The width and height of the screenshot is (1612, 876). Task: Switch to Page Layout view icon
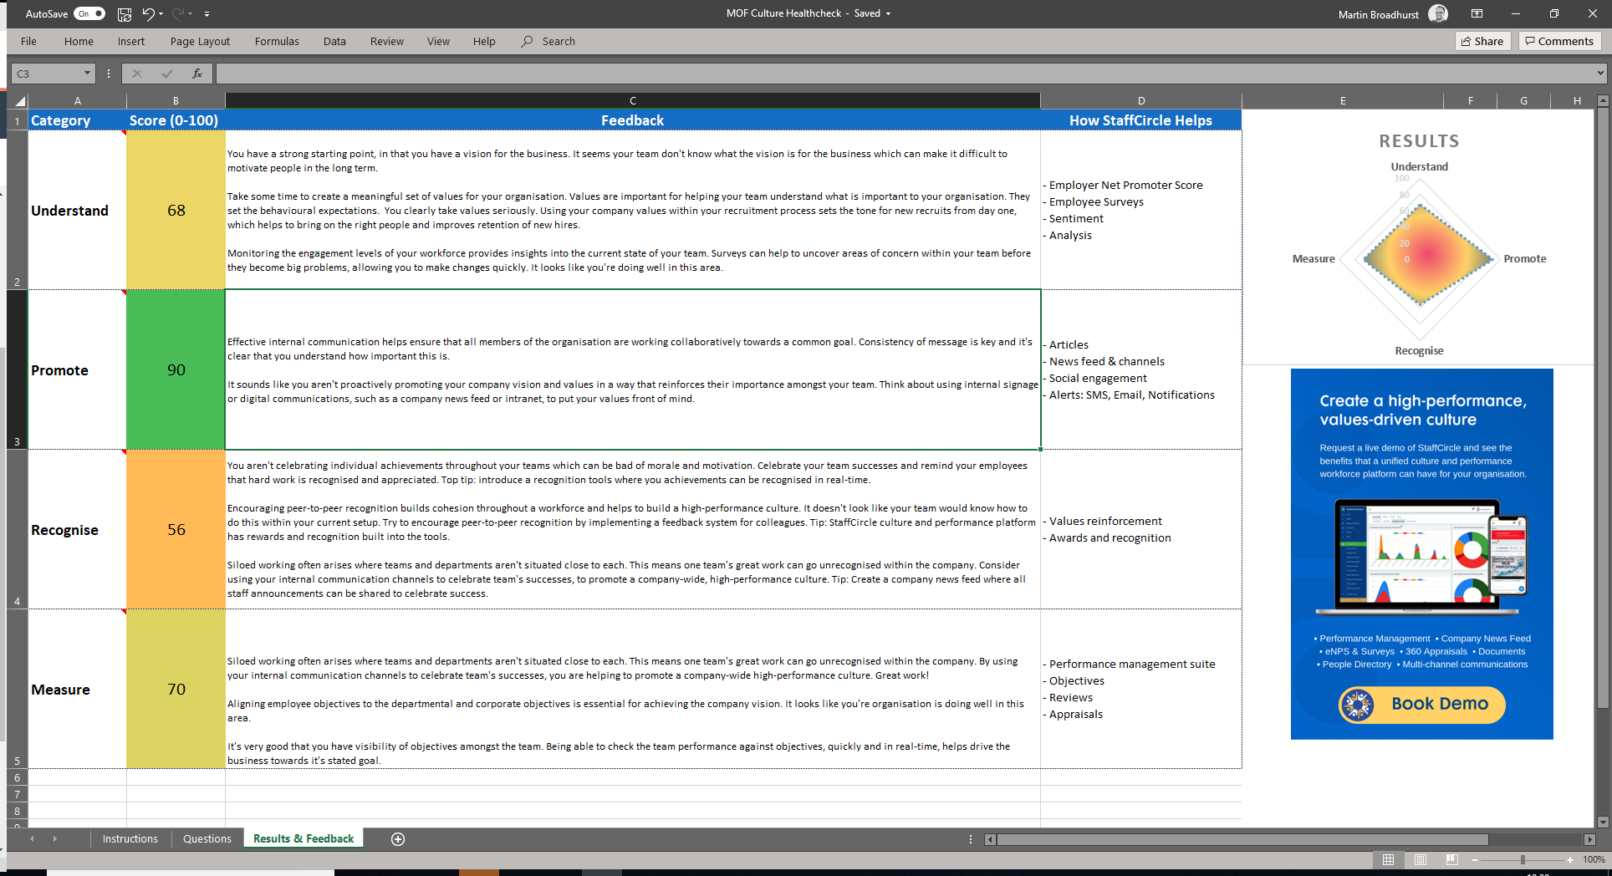(1421, 859)
